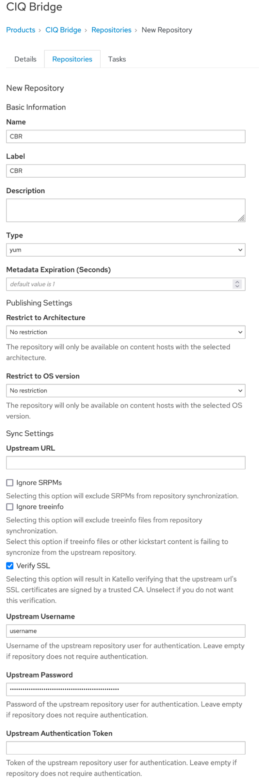Open the CIQ Bridge breadcrumb link

[63, 30]
